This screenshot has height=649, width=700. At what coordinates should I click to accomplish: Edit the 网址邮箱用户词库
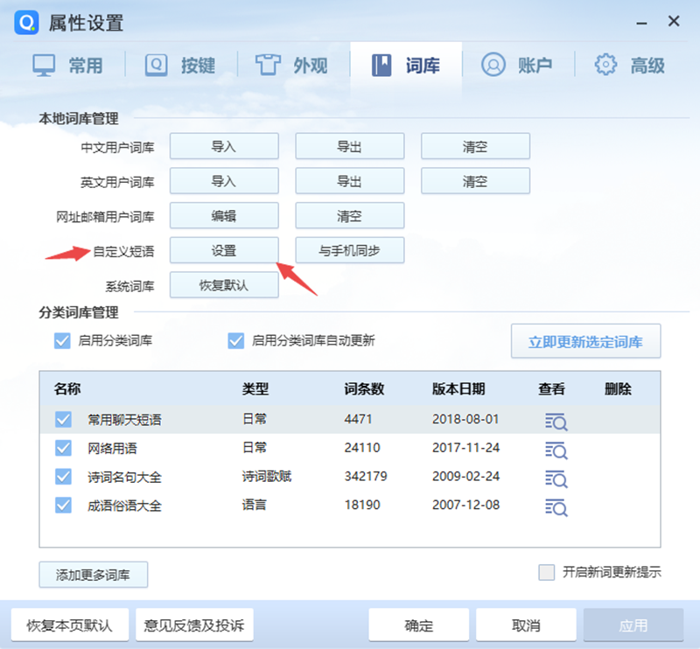224,215
